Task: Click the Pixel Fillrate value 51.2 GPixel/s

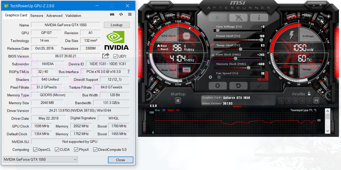Action: 47,87
